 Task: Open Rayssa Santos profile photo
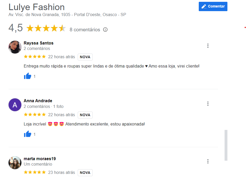15,47
